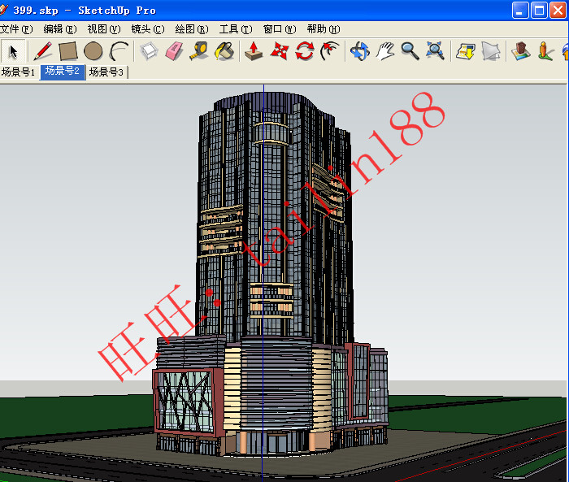Viewport: 569px width, 482px height.
Task: Click the Make Component icon
Action: click(x=149, y=51)
